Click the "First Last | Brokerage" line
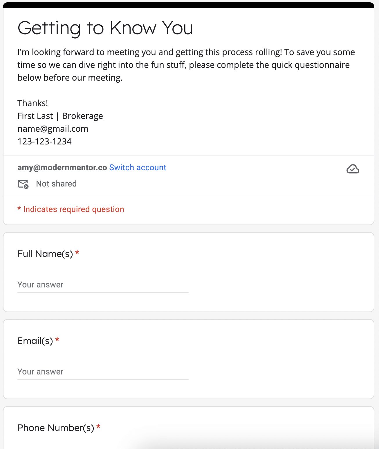Screen dimensions: 379x449 click(x=60, y=116)
